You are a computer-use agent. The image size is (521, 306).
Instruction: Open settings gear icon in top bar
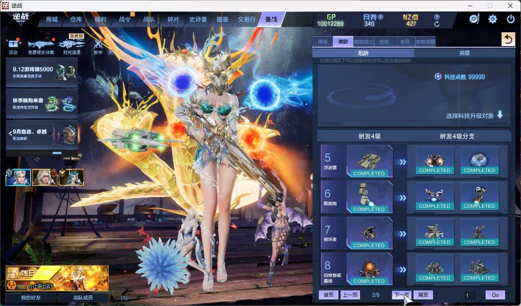pyautogui.click(x=492, y=19)
